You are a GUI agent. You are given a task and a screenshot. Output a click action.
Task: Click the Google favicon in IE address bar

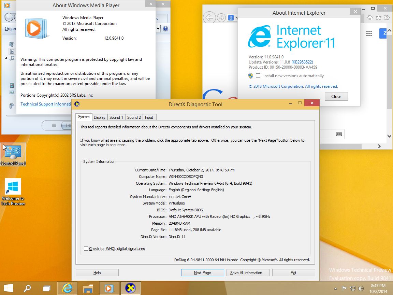coord(231,18)
